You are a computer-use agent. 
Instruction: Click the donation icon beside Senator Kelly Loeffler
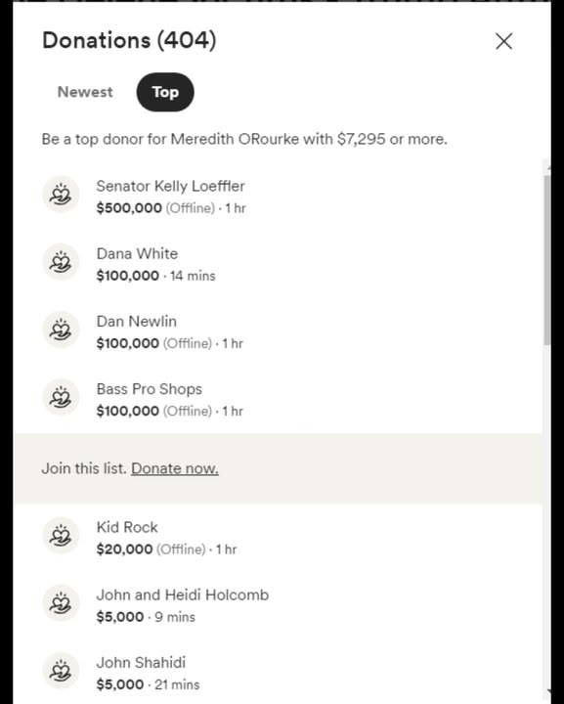pyautogui.click(x=61, y=195)
